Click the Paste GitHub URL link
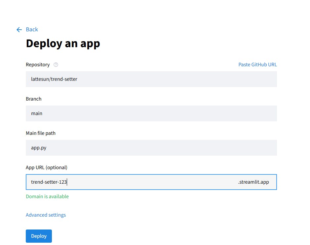Viewport: 310px width, 245px height. coord(257,65)
